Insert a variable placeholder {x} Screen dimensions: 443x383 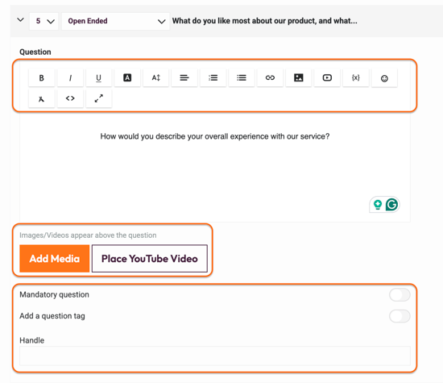pyautogui.click(x=356, y=77)
